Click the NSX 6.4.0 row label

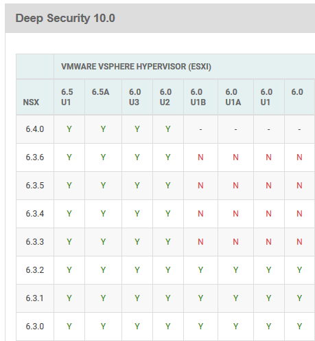pyautogui.click(x=35, y=129)
